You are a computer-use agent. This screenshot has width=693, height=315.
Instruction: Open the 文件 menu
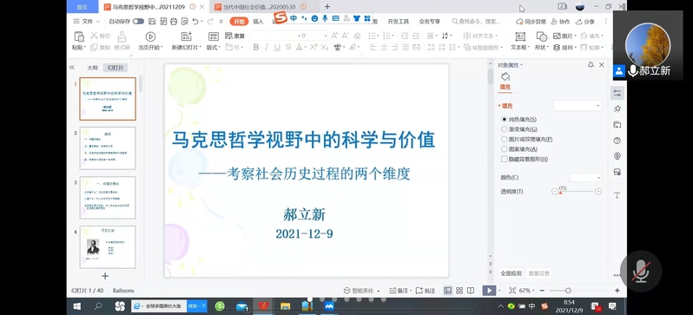tap(84, 21)
